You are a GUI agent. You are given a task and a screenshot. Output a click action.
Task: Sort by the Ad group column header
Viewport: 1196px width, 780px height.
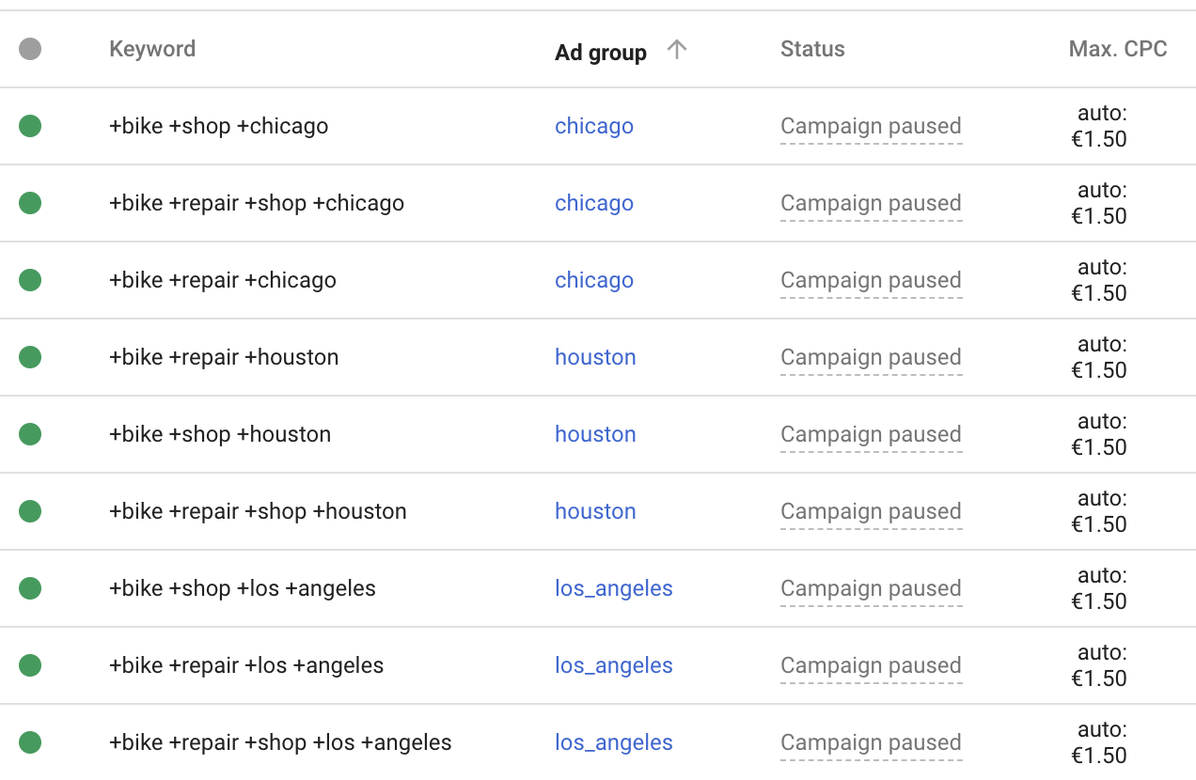pos(601,53)
